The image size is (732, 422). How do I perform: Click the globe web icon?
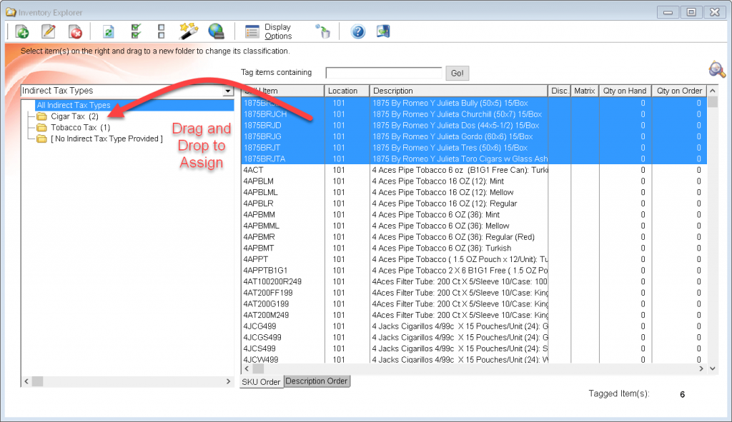[x=215, y=31]
